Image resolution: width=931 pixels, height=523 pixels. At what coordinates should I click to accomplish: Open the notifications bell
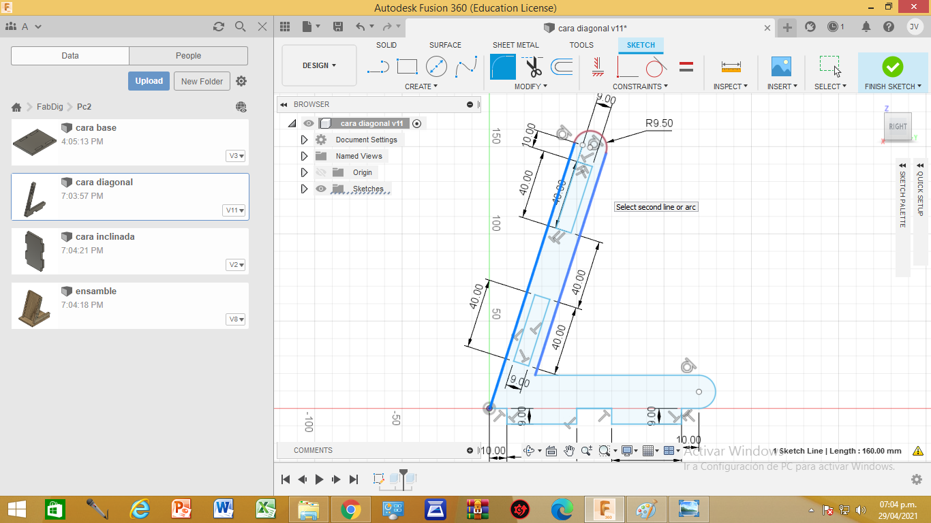[866, 27]
